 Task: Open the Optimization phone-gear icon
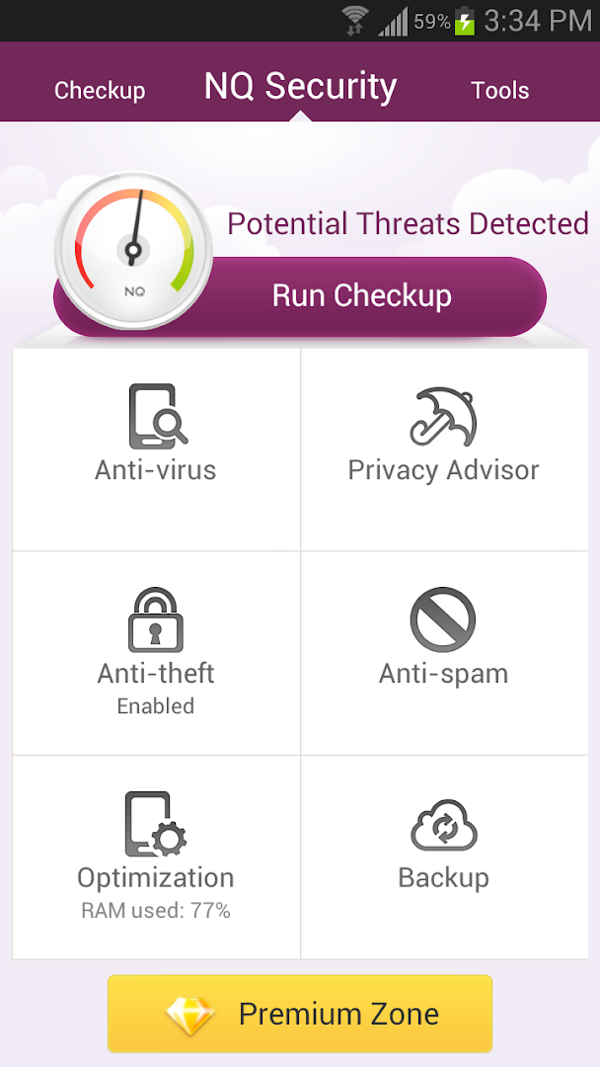[156, 825]
